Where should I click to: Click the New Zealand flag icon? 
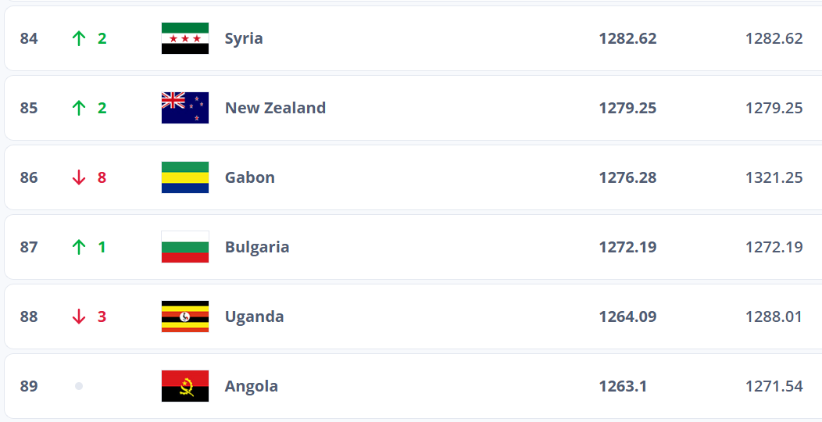point(185,108)
